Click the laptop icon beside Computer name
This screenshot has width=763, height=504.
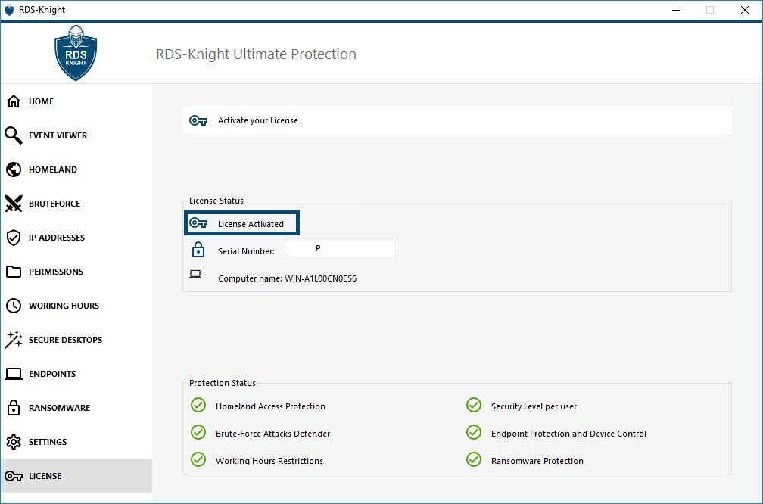pyautogui.click(x=195, y=275)
